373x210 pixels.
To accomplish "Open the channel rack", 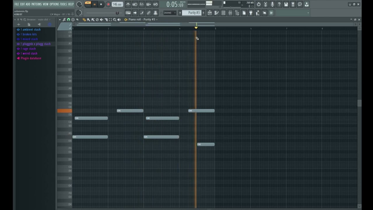I will click(x=223, y=13).
